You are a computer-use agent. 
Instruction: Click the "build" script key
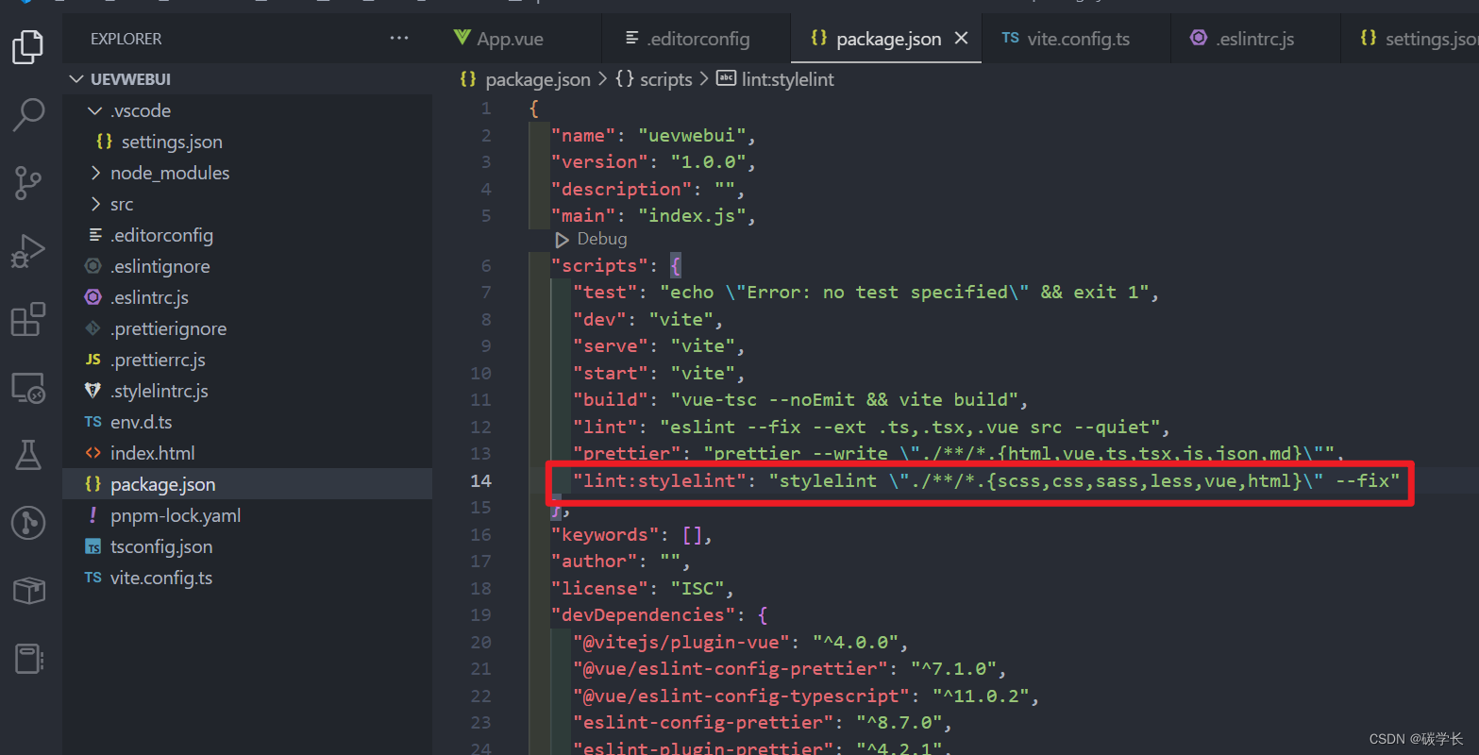click(611, 399)
